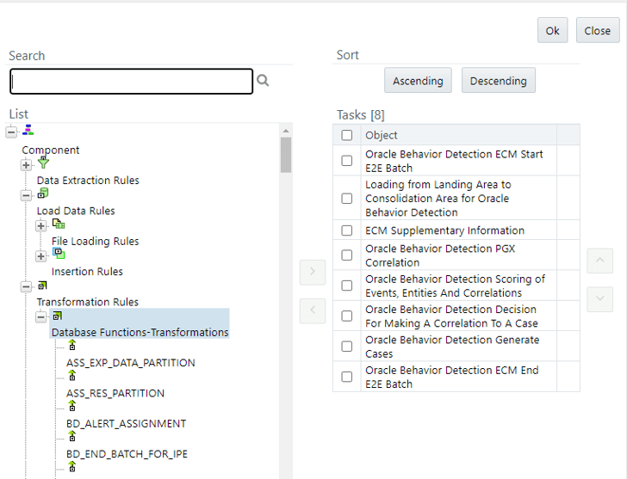The height and width of the screenshot is (479, 627).
Task: Check Oracle Behavior Detection ECM End E2E Batch
Action: [x=347, y=377]
